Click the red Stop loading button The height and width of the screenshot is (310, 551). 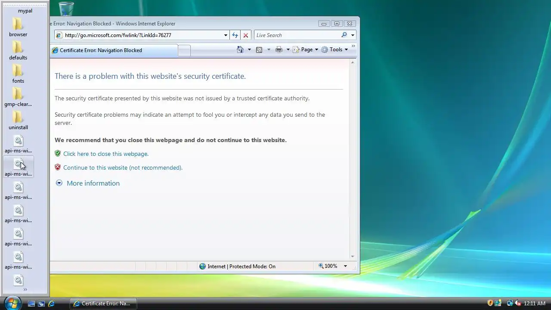[x=246, y=35]
